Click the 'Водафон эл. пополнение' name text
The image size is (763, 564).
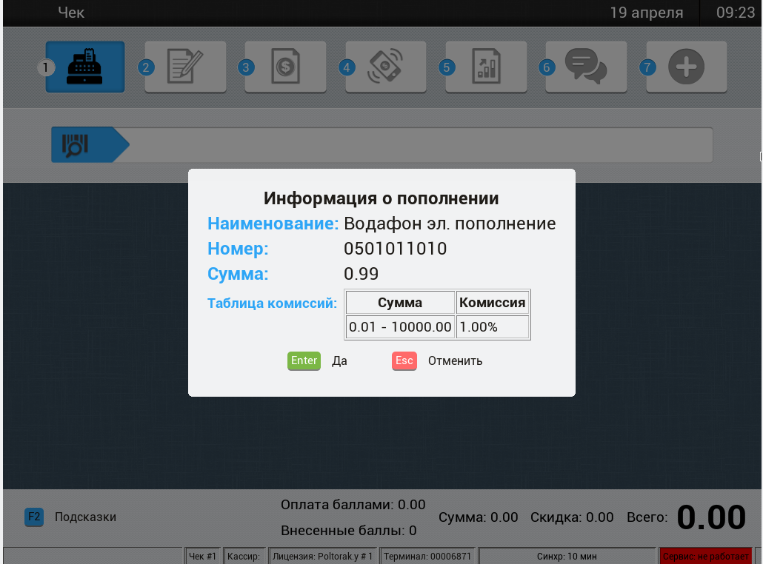(x=450, y=224)
